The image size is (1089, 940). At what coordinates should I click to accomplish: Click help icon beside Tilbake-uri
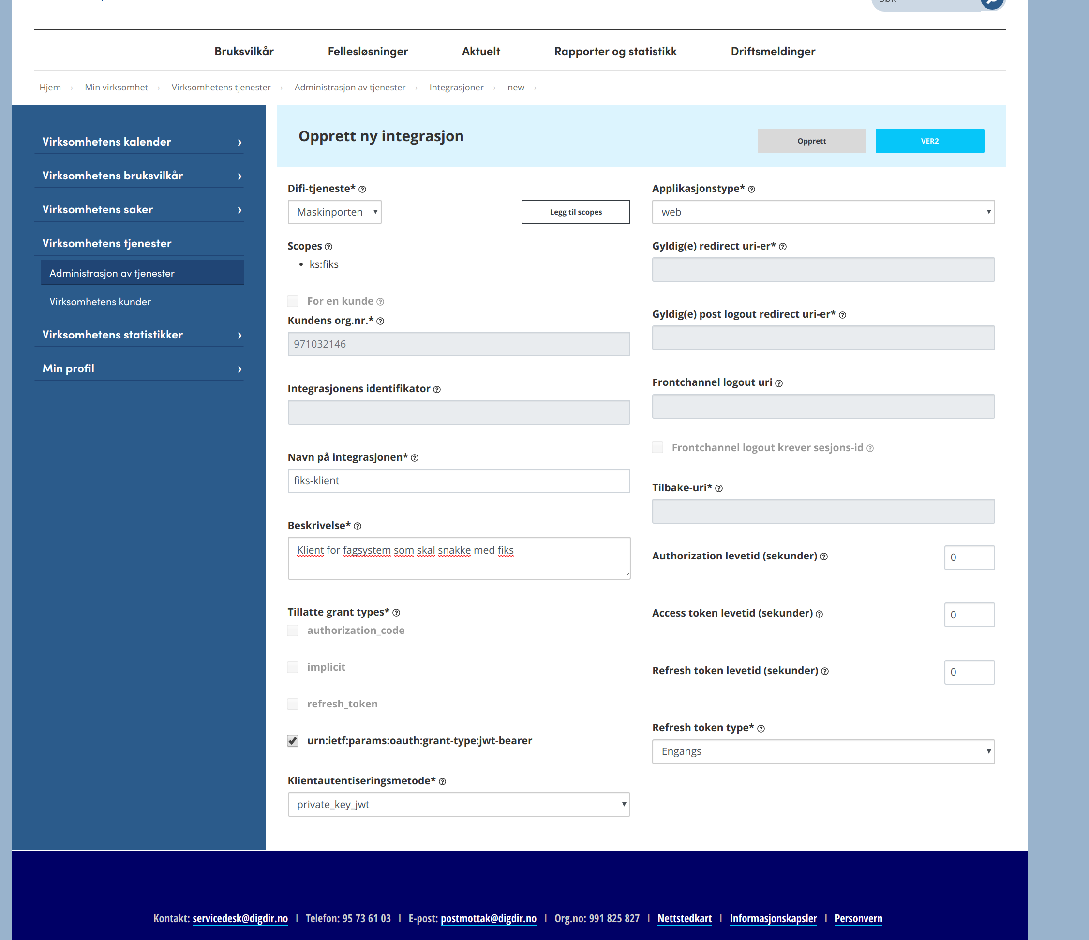(719, 488)
